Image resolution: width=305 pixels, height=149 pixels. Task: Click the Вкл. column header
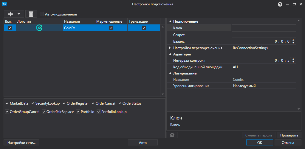coord(10,21)
